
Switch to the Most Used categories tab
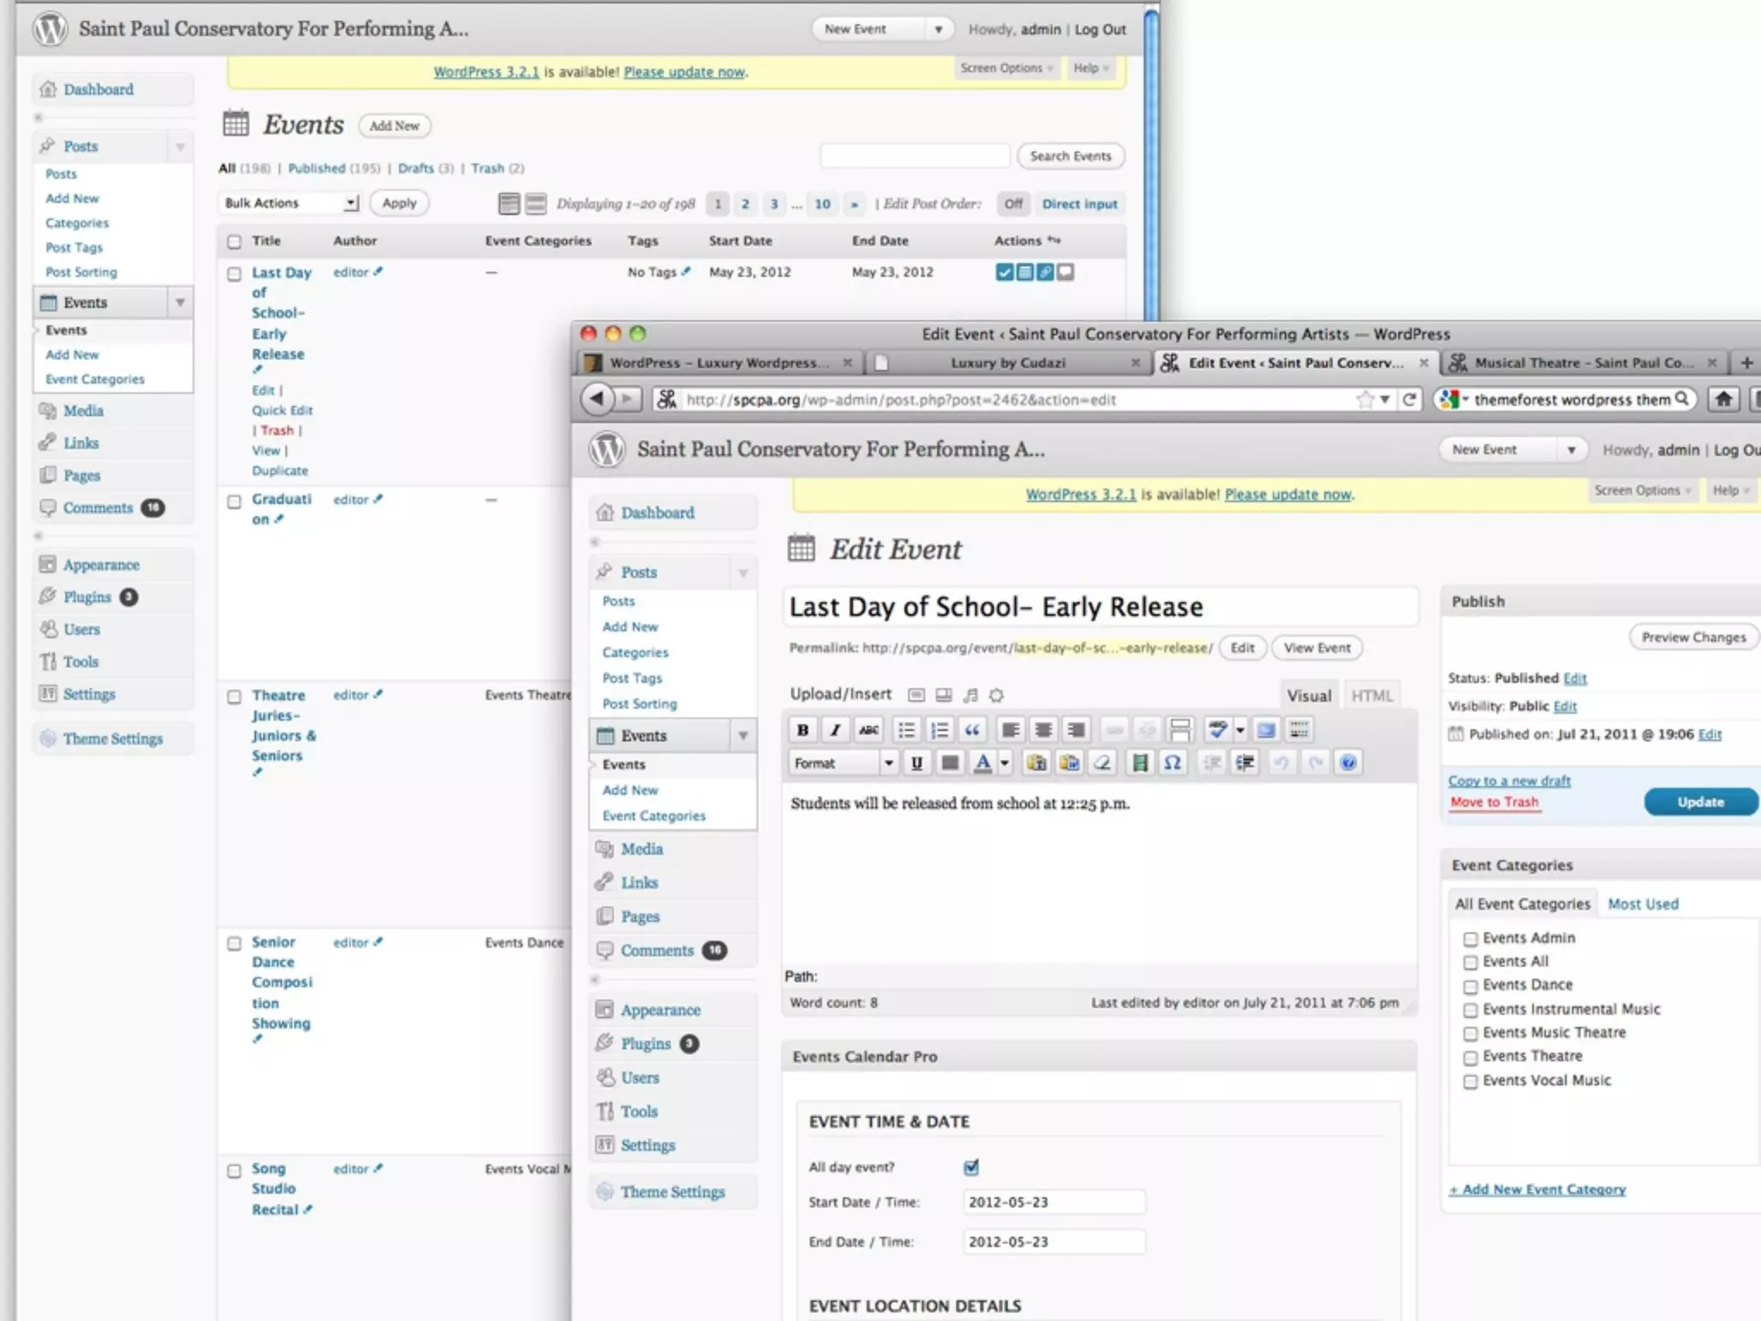point(1642,904)
